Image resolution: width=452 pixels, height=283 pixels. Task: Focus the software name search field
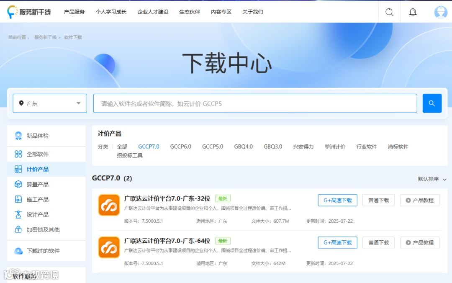tap(255, 103)
